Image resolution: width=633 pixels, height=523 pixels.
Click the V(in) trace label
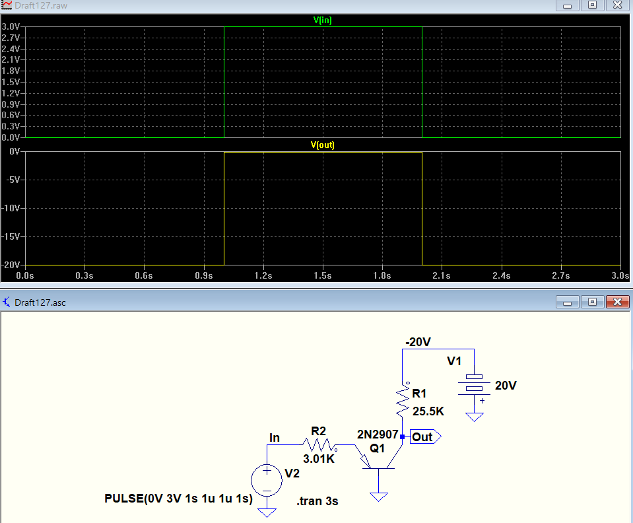pyautogui.click(x=323, y=20)
